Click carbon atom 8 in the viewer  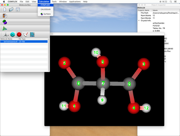tap(129, 84)
